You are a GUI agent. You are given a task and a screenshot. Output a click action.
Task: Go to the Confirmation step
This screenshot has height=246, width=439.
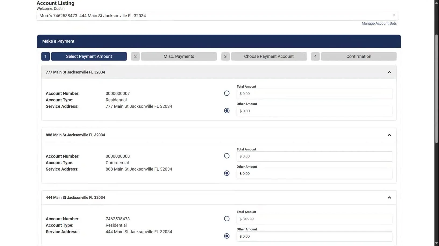click(x=359, y=56)
